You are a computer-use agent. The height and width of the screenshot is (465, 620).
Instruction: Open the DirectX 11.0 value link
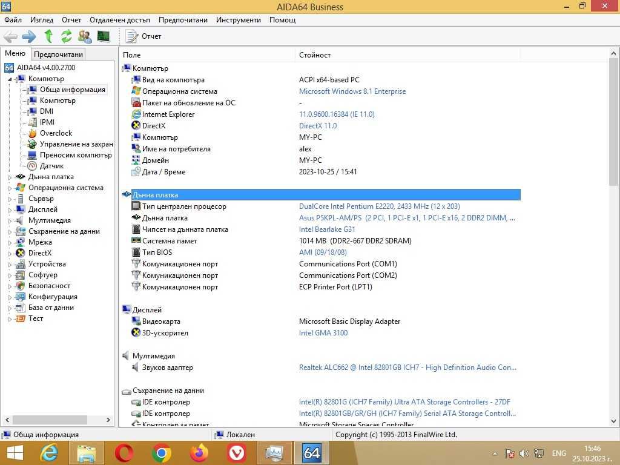pyautogui.click(x=318, y=126)
